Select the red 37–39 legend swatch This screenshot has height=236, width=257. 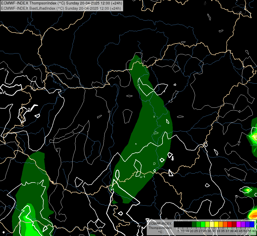(x=230, y=224)
